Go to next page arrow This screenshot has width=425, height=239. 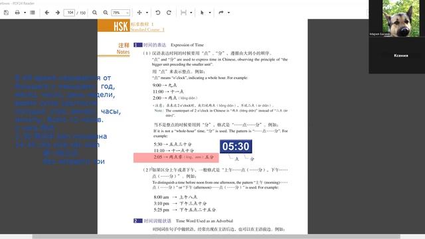58,13
